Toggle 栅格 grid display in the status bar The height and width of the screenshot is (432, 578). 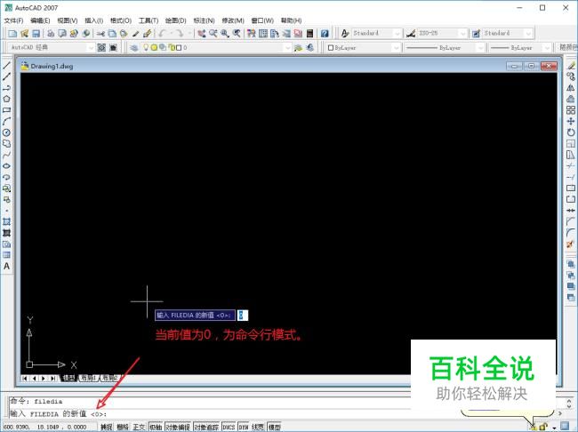coord(123,427)
